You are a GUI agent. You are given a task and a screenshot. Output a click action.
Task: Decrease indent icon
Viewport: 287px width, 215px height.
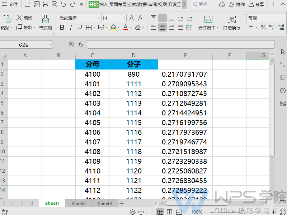click(x=180, y=18)
